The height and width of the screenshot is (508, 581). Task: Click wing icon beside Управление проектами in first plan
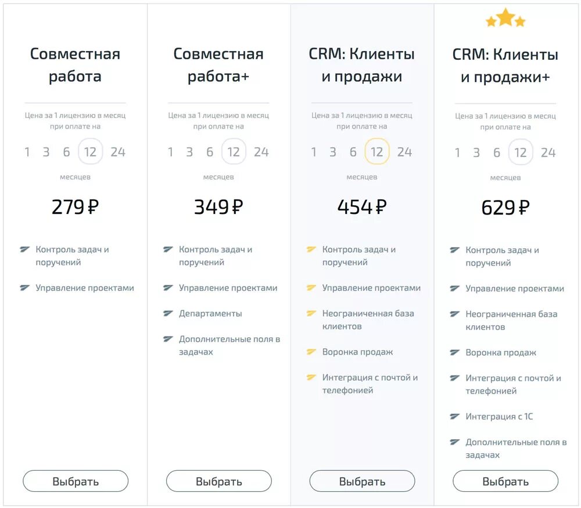coord(24,288)
